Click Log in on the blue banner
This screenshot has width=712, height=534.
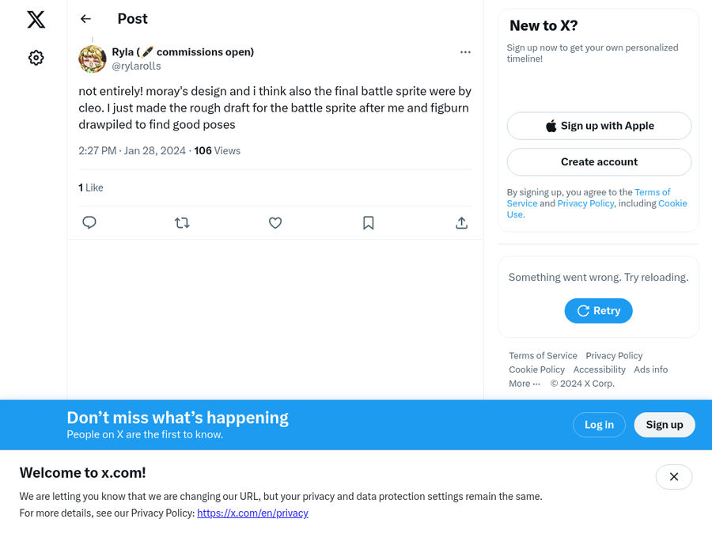pos(599,425)
